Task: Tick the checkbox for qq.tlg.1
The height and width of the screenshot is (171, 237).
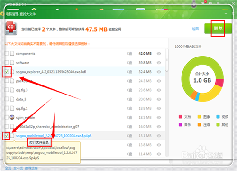Action: pyautogui.click(x=7, y=108)
